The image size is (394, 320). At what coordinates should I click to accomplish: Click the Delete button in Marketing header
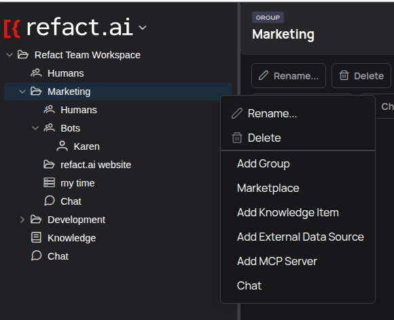361,76
